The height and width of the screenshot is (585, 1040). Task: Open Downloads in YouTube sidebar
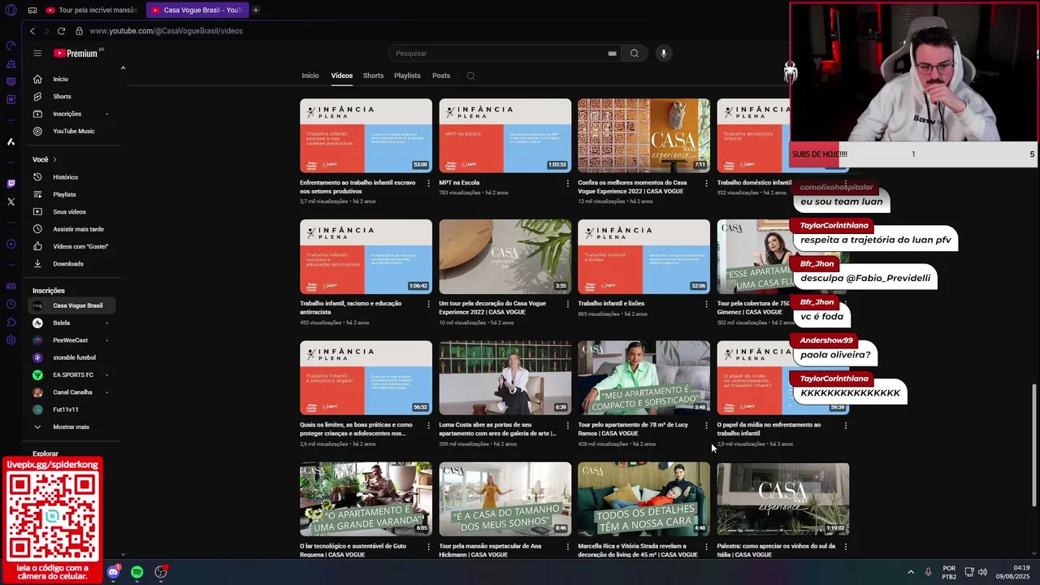73,263
